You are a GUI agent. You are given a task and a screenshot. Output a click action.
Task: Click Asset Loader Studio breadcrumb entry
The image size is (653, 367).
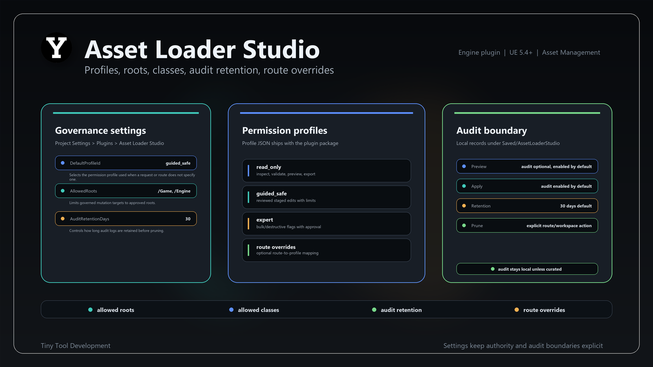point(141,143)
